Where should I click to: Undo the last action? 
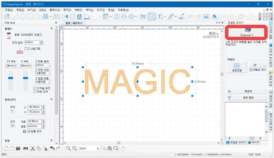[x=52, y=148]
